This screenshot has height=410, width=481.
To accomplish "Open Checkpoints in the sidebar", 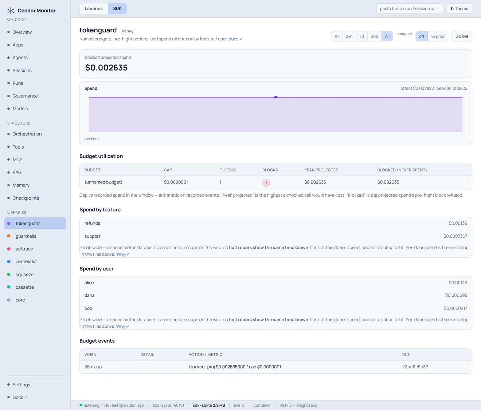I will pyautogui.click(x=35, y=198).
